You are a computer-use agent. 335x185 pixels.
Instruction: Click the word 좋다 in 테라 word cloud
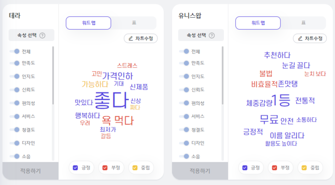point(112,100)
